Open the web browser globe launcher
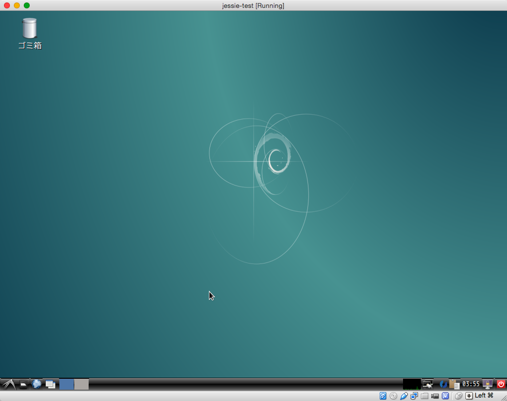507x401 pixels. tap(37, 384)
